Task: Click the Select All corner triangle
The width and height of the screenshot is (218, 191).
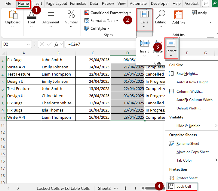Action: click(x=4, y=53)
